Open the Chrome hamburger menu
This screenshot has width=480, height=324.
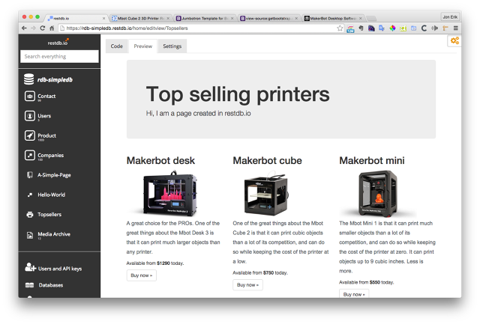point(456,28)
